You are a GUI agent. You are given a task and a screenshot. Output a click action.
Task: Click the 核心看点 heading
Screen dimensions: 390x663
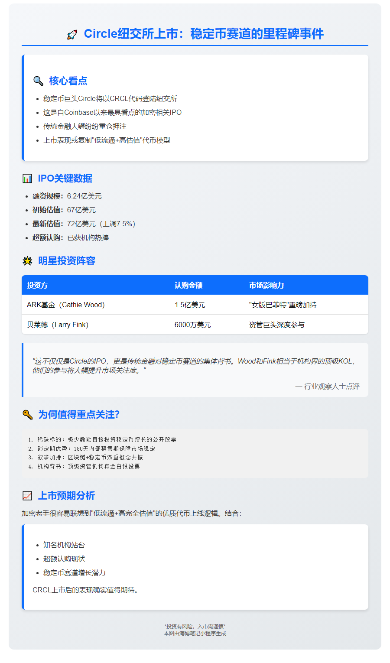[68, 81]
